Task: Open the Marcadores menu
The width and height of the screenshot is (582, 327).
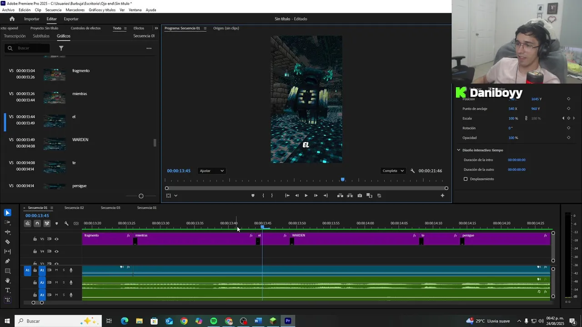Action: 75,10
